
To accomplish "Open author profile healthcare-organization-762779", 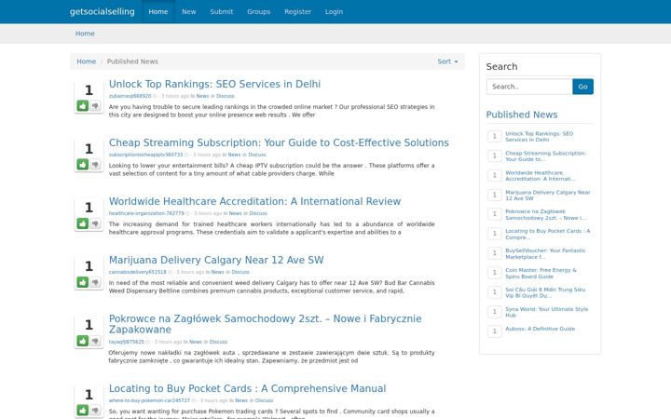I will click(x=146, y=213).
